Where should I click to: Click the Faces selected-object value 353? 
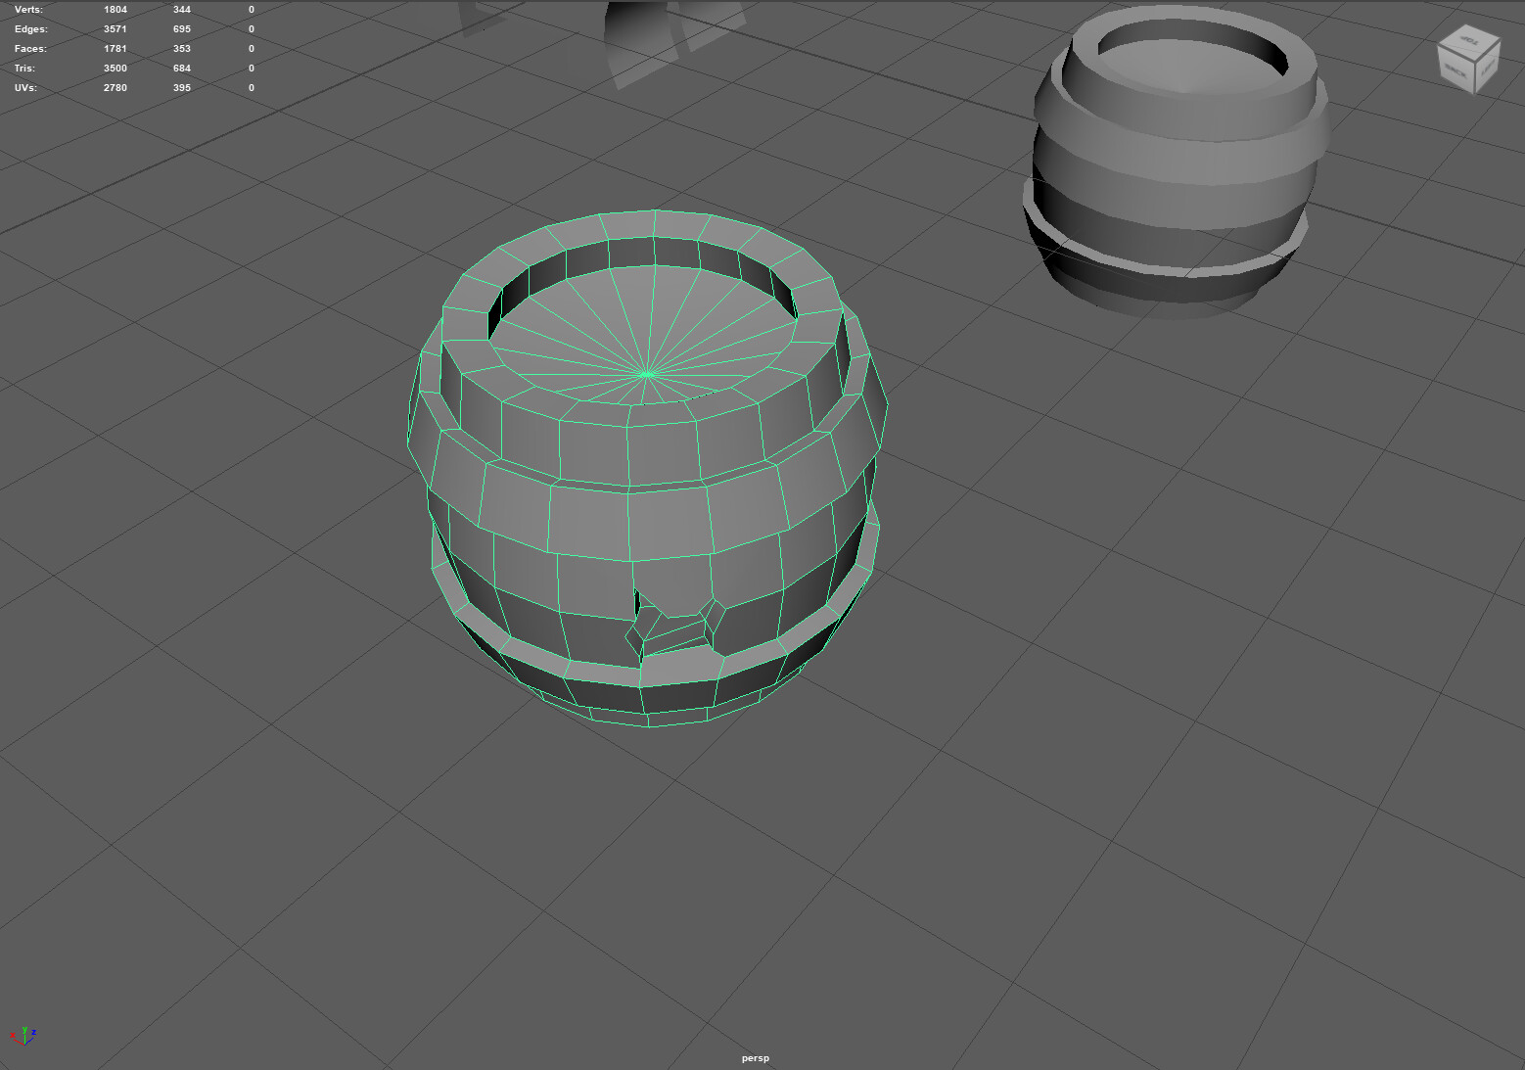click(182, 49)
